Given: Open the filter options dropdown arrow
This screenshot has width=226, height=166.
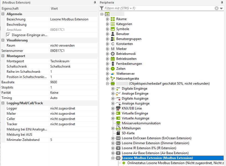Looking at the screenshot, I should pyautogui.click(x=221, y=9).
